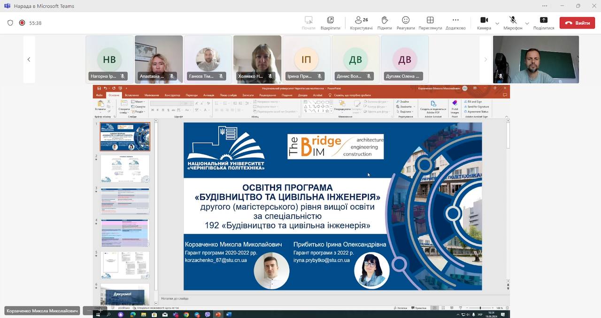Expand the camera options dropdown arrow

point(497,23)
